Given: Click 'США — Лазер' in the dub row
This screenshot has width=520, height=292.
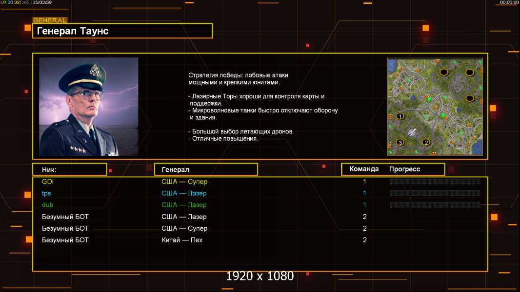Looking at the screenshot, I should 184,205.
